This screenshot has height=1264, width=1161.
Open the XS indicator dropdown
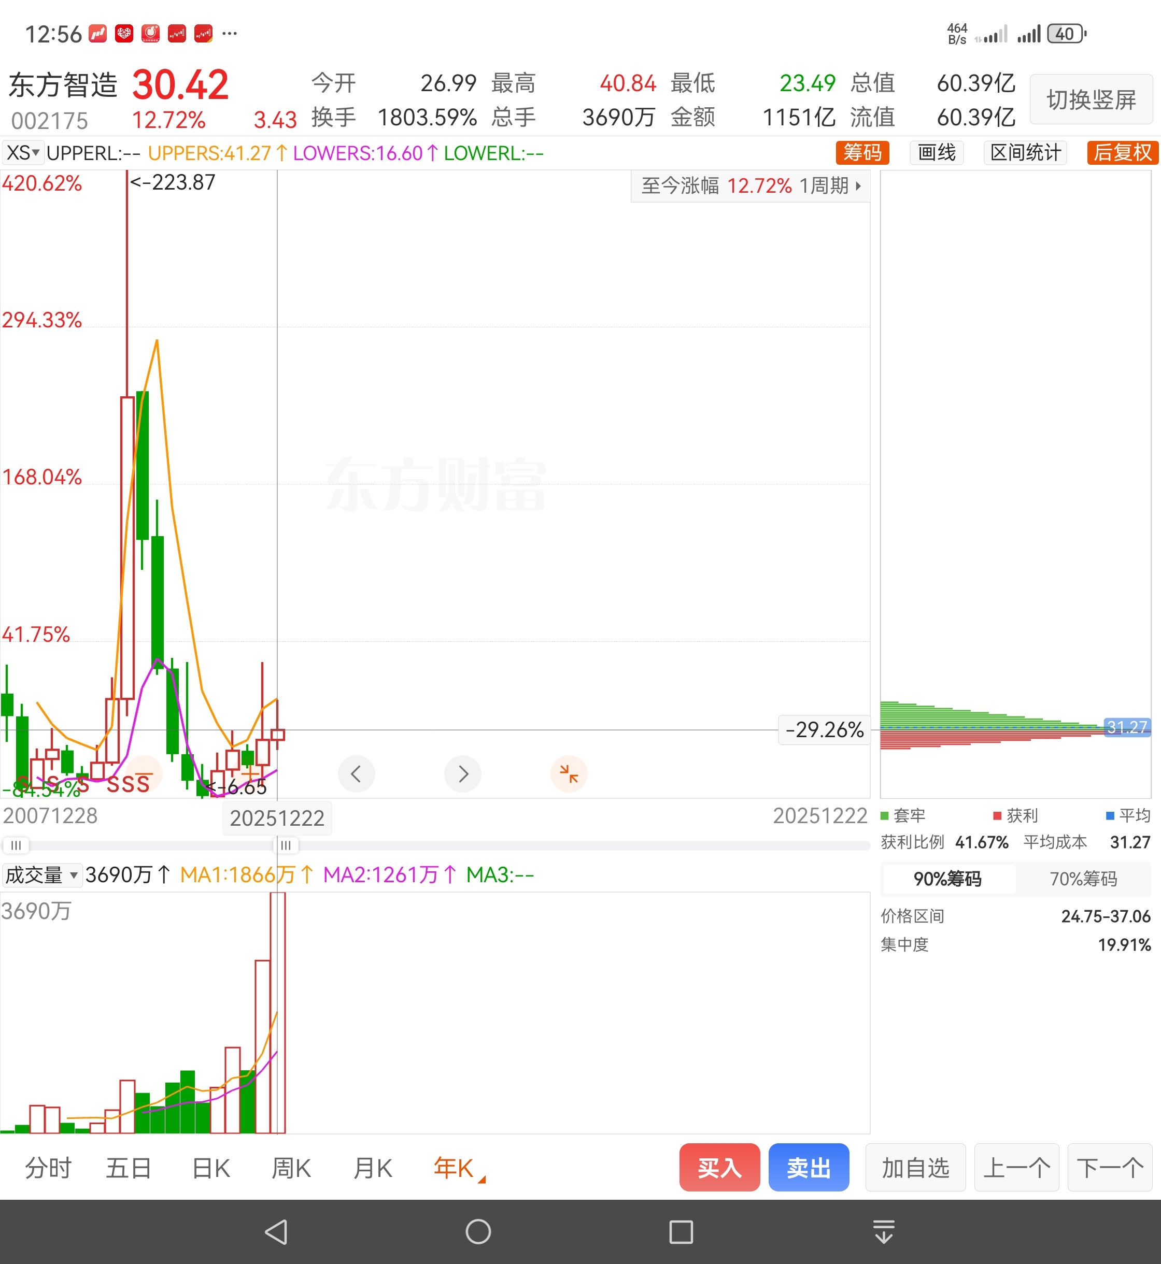point(23,153)
